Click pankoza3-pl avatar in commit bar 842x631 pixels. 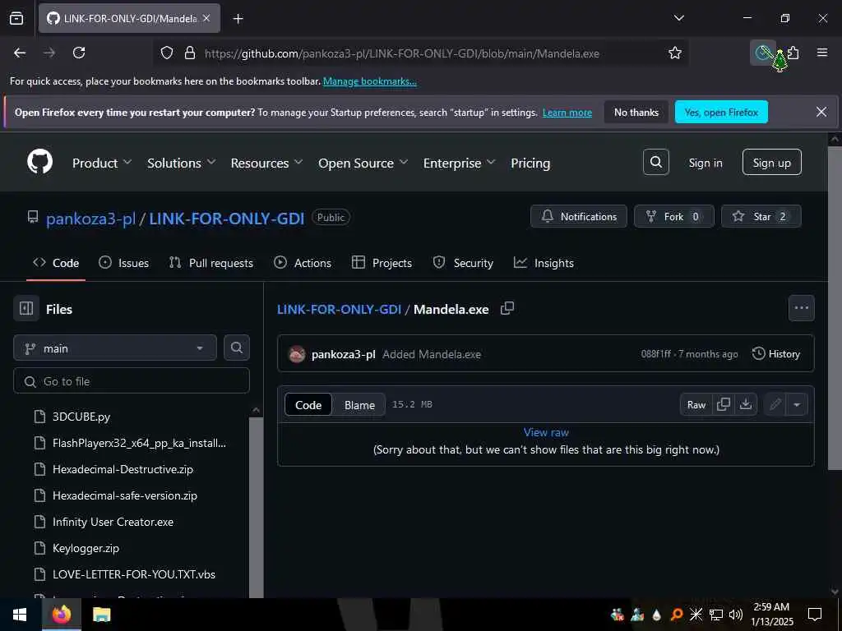coord(297,354)
